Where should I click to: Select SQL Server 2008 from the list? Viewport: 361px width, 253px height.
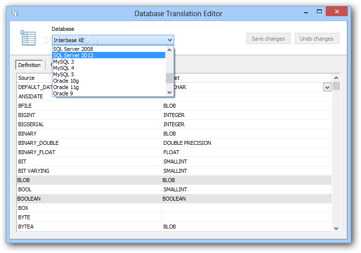click(x=109, y=49)
